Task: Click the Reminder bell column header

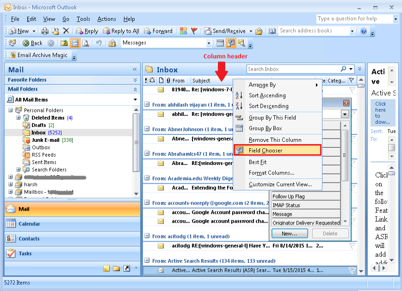Action: click(x=152, y=80)
